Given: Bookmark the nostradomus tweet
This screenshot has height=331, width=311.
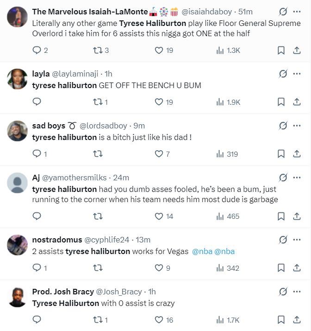Looking at the screenshot, I should pos(281,267).
